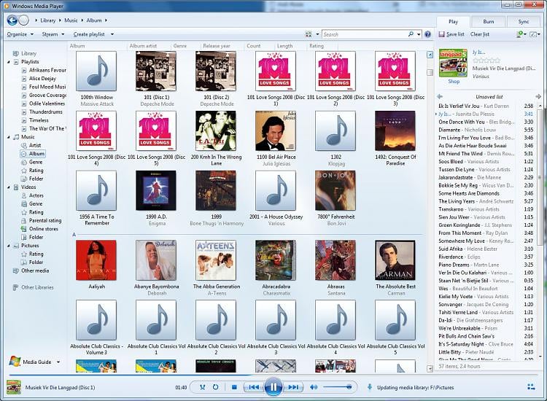The image size is (547, 401).
Task: Collapse the Videos tree node
Action: [9, 187]
